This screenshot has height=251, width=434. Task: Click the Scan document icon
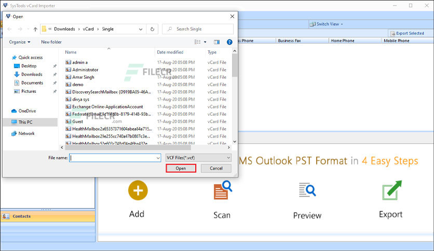click(x=223, y=190)
